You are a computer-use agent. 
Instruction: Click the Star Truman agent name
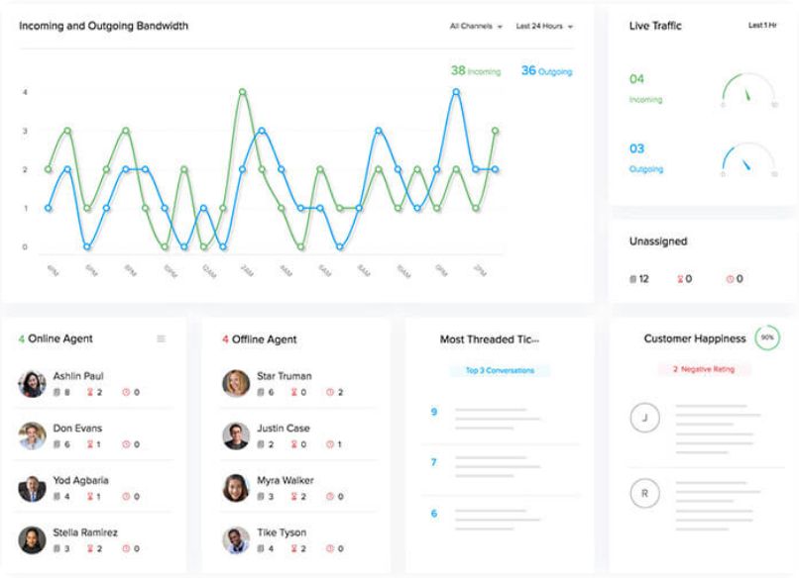coord(285,376)
